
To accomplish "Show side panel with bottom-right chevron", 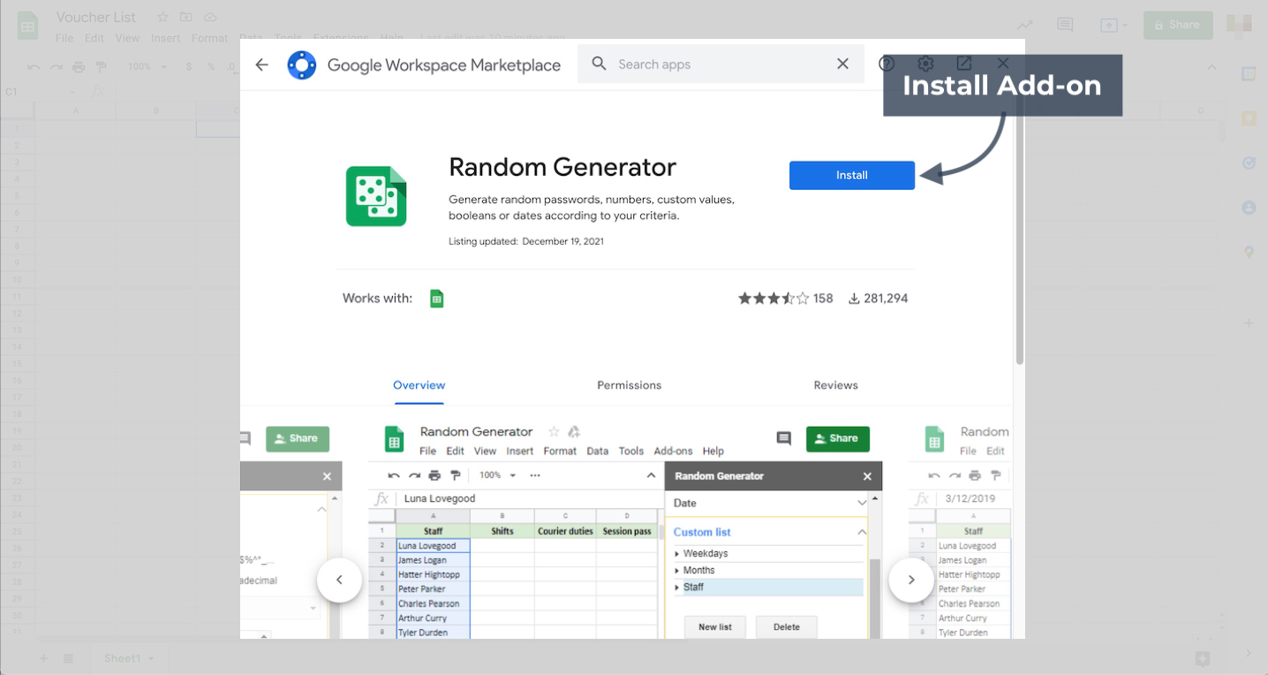I will [x=1249, y=653].
